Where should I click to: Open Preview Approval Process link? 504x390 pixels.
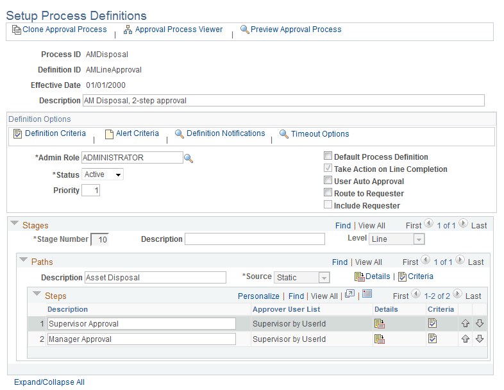[296, 30]
